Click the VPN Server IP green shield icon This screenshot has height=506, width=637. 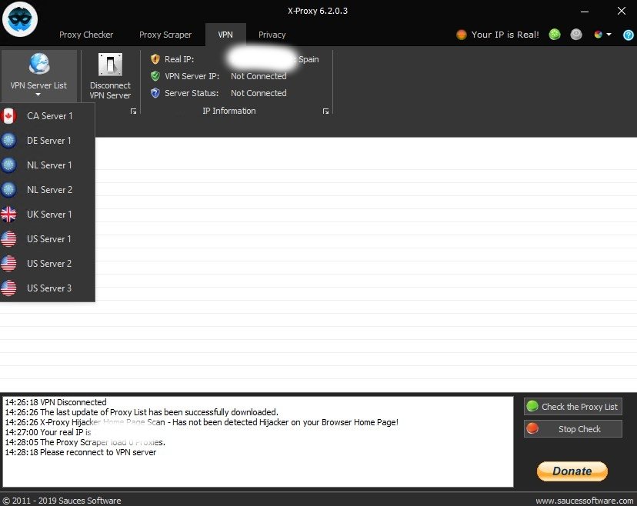click(155, 76)
